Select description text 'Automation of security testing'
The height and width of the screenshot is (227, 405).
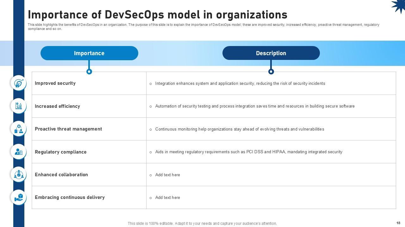pos(255,106)
